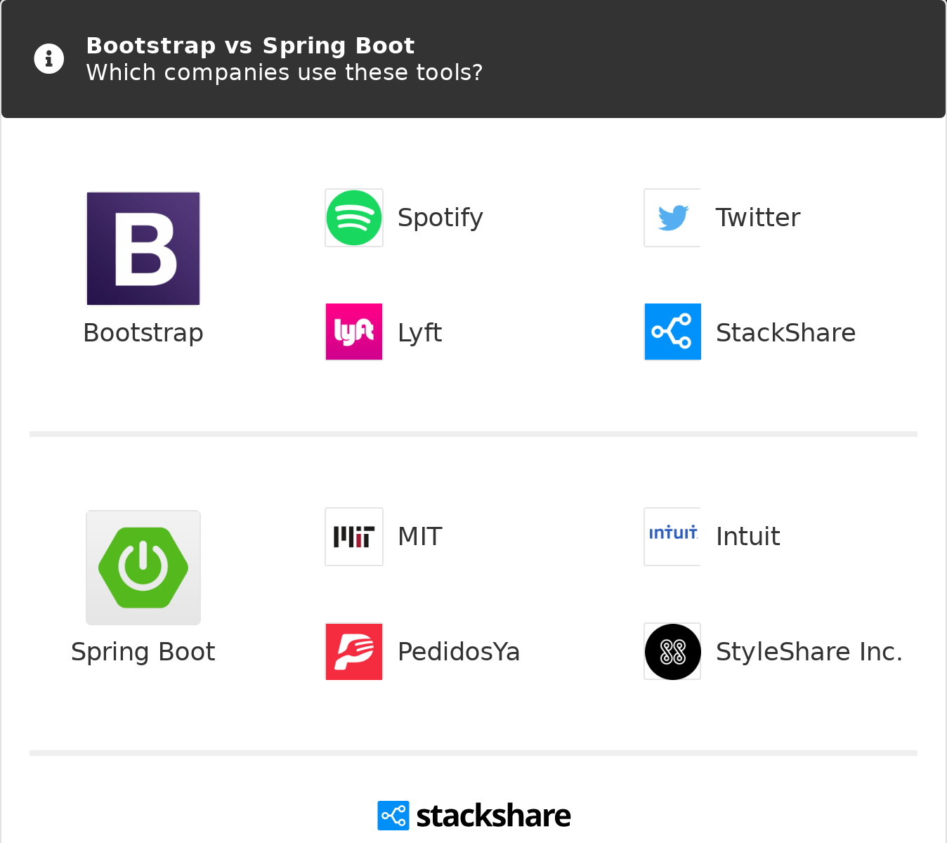Click the green Spotify logo
947x843 pixels.
tap(354, 218)
